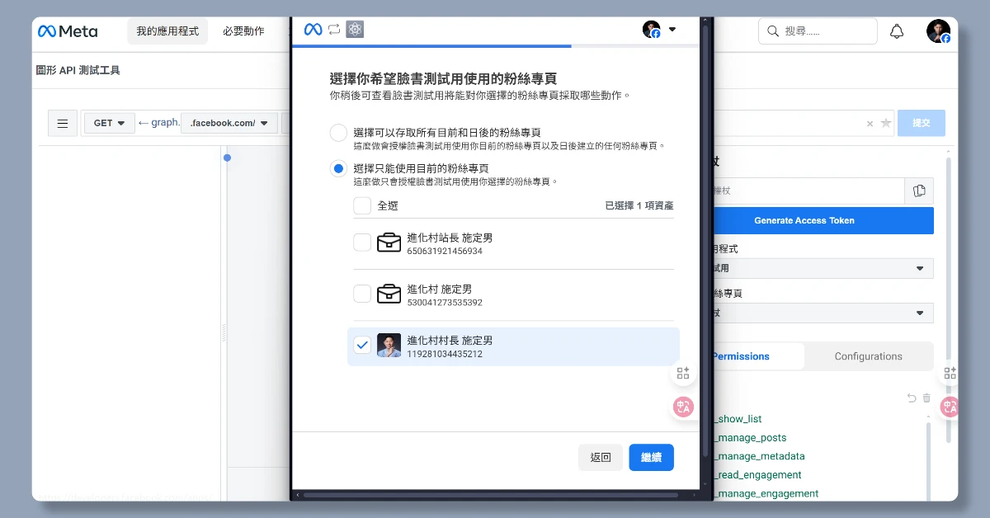Click the Meta infinity logo in the dialog header
Viewport: 990px width, 518px height.
click(313, 30)
